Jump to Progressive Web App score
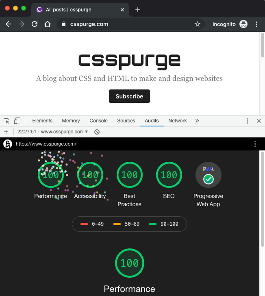 [208, 175]
